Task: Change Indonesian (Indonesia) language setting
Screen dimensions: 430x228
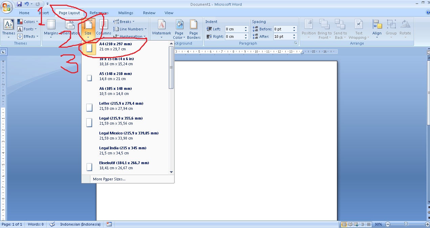Action: pyautogui.click(x=80, y=224)
